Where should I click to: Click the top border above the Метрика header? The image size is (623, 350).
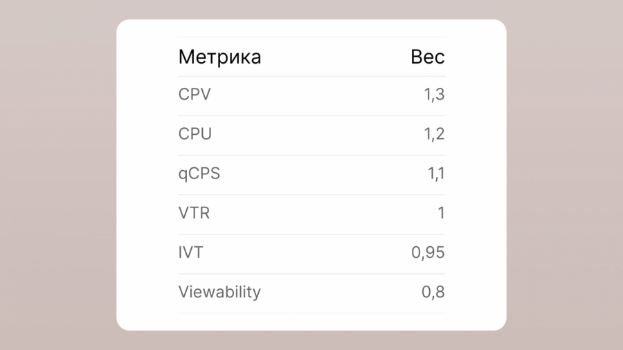[x=311, y=37]
